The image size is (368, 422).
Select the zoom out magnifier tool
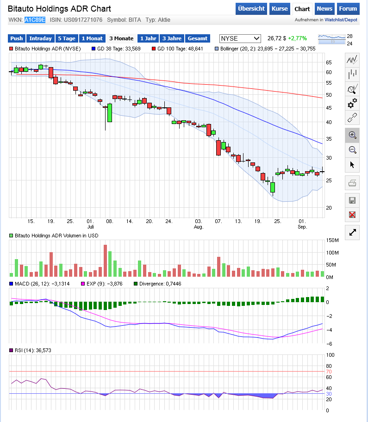tap(352, 150)
